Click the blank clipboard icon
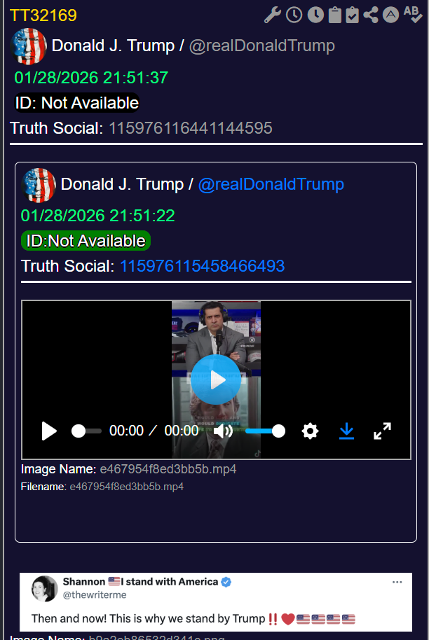Image resolution: width=429 pixels, height=640 pixels. coord(334,15)
